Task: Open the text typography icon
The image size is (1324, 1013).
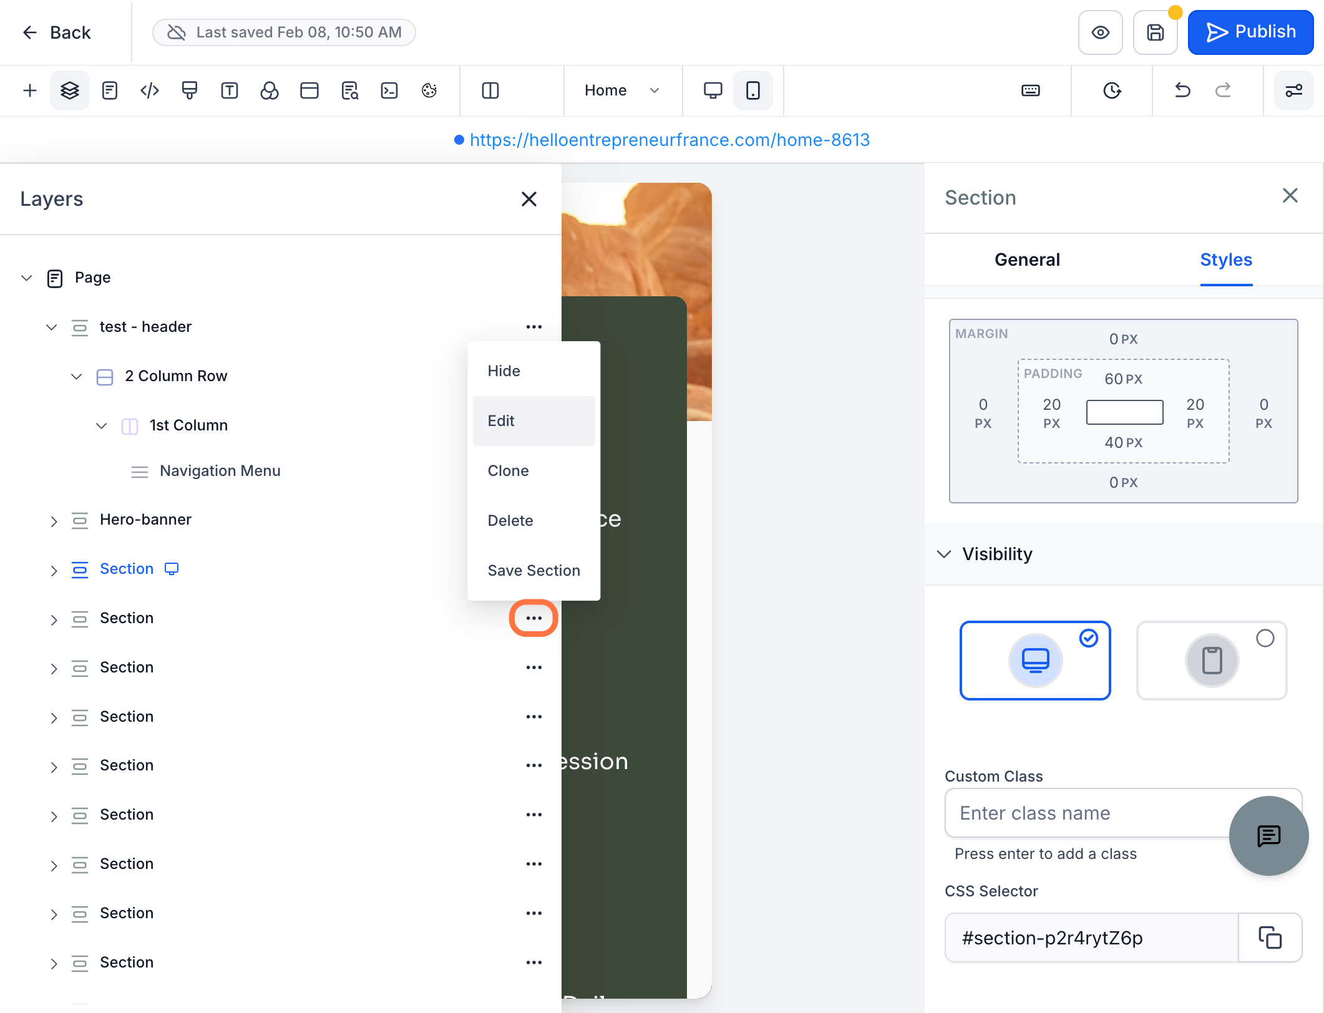Action: pos(230,90)
